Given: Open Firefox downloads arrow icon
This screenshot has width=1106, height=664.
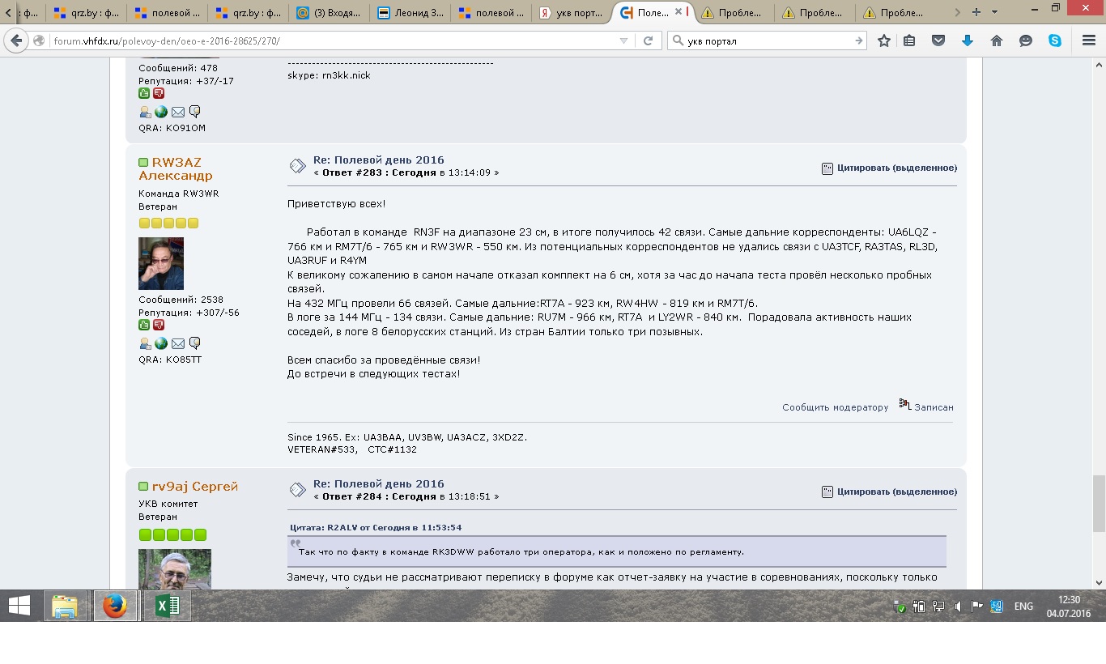Looking at the screenshot, I should (x=967, y=40).
